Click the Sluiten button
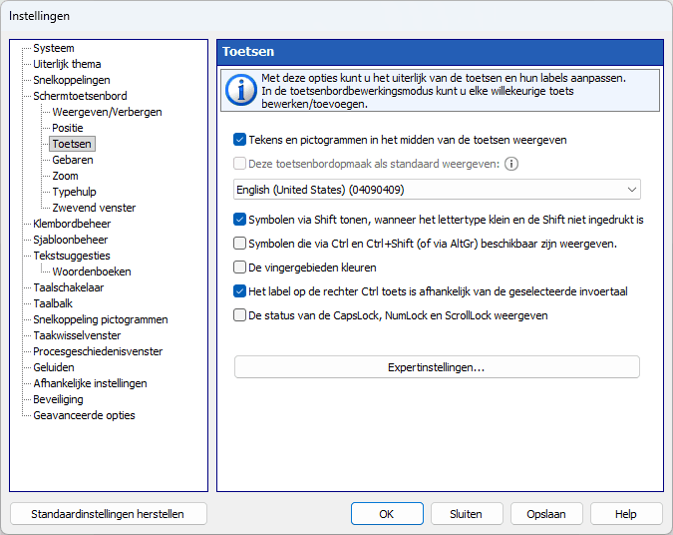Viewport: 673px width, 535px height. pyautogui.click(x=467, y=514)
